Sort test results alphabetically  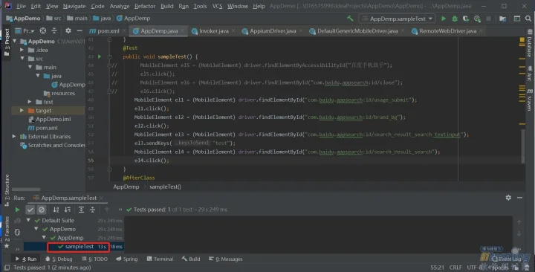pos(56,210)
